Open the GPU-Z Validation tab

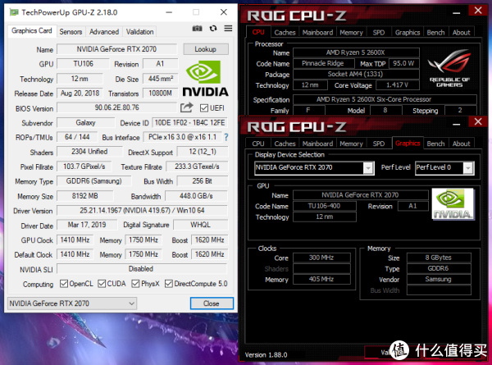click(139, 32)
